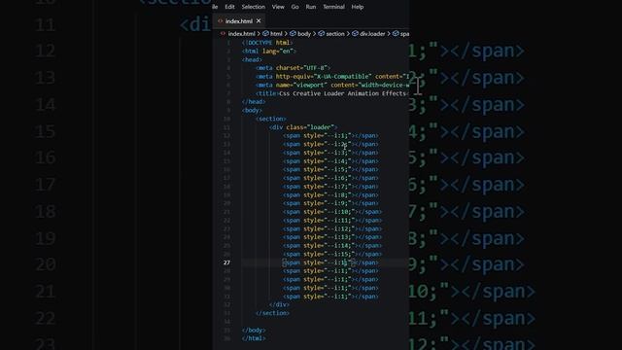Image resolution: width=622 pixels, height=350 pixels.
Task: Open the Help menu
Action: pos(357,7)
